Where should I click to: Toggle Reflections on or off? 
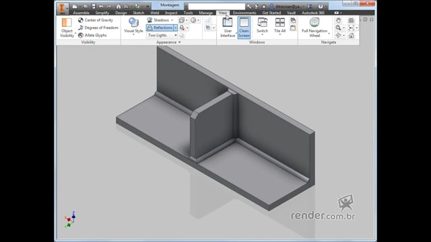pyautogui.click(x=160, y=28)
